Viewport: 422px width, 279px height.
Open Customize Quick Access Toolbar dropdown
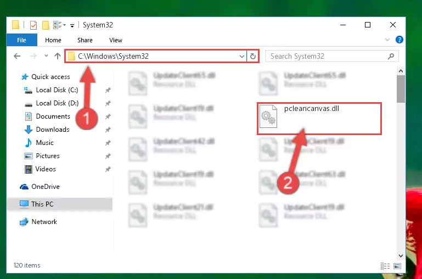[72, 26]
